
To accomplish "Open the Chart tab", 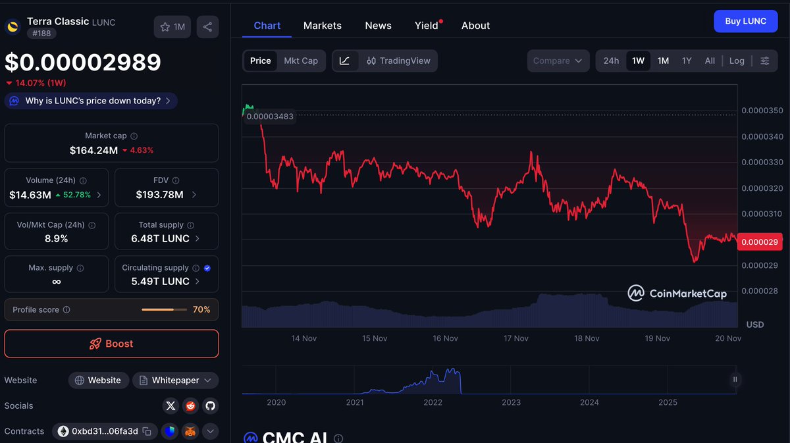I will (267, 26).
